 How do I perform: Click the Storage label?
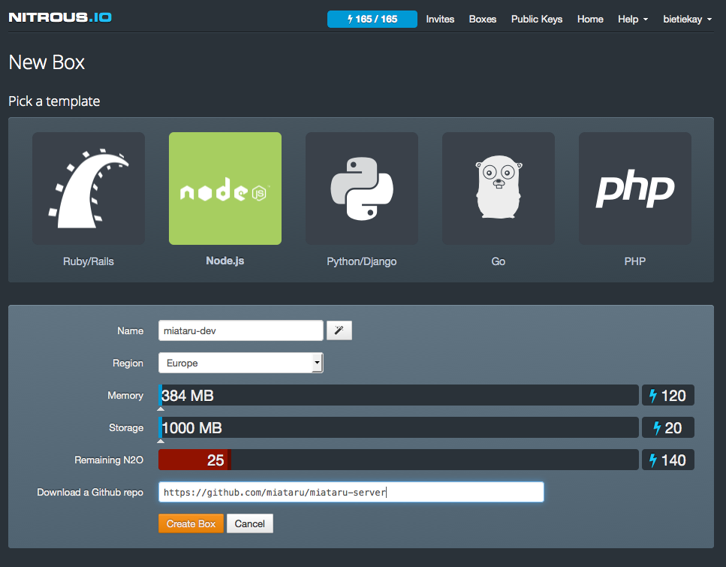[126, 428]
